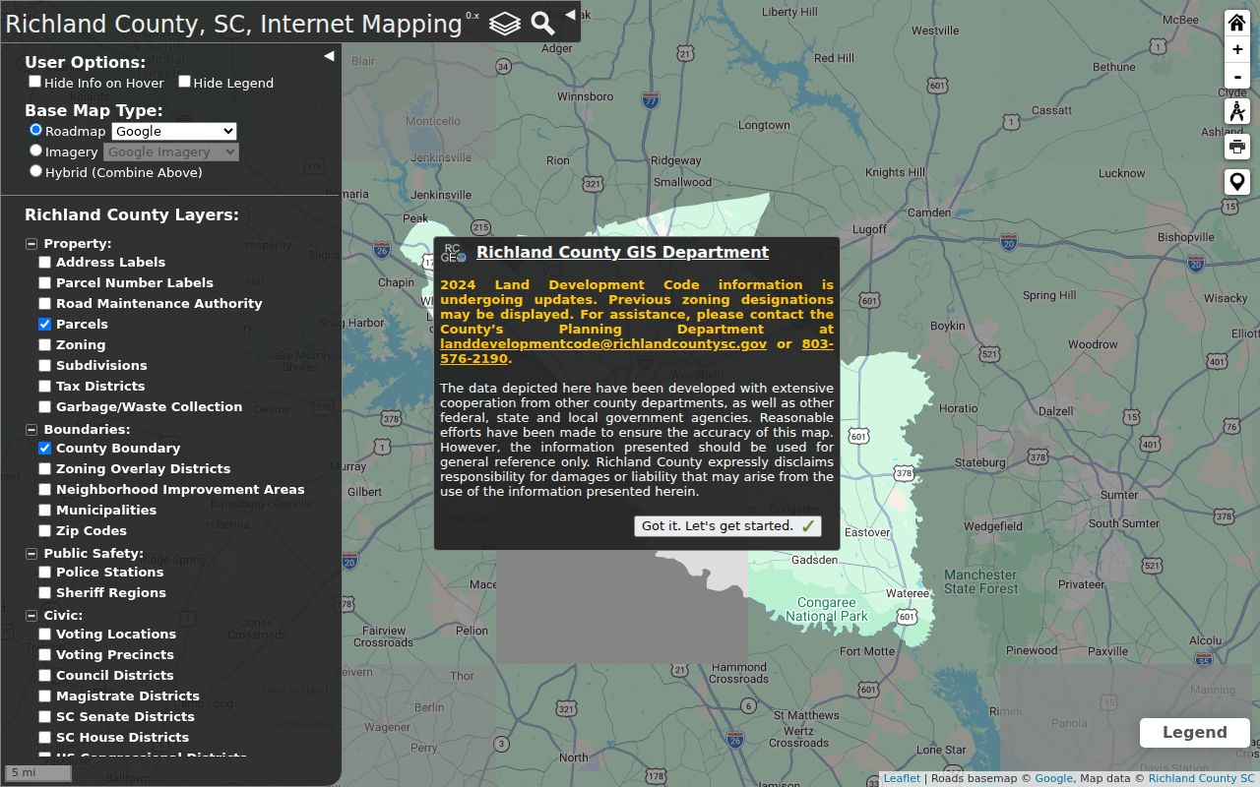Screen dimensions: 1260x787
Task: Print the current map
Action: pos(1237,147)
